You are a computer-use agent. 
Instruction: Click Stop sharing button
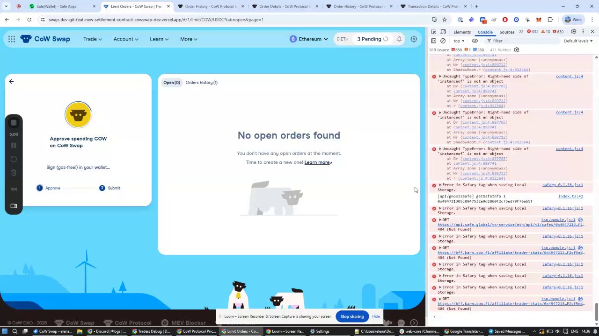(x=352, y=316)
